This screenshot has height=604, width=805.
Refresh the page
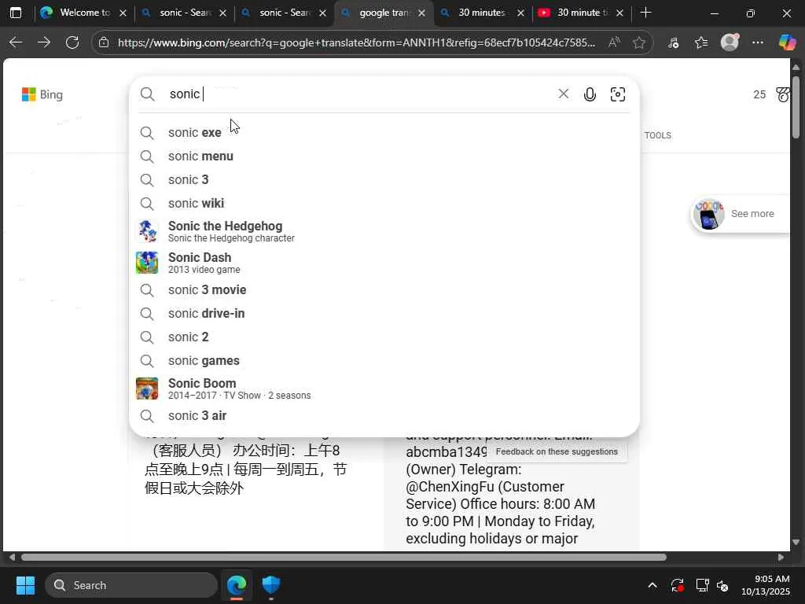(x=72, y=42)
